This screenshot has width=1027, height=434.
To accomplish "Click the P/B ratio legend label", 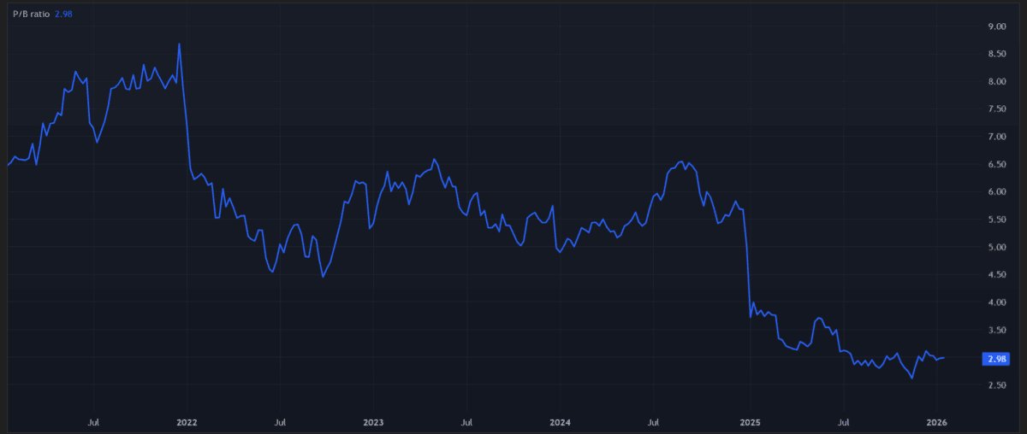I will [x=31, y=15].
